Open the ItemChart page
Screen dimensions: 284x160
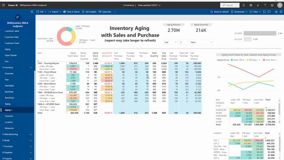9,98
